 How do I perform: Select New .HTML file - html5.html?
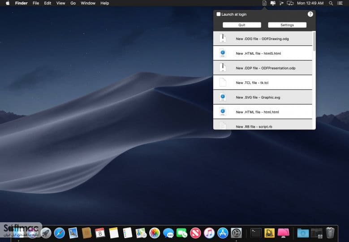263,53
